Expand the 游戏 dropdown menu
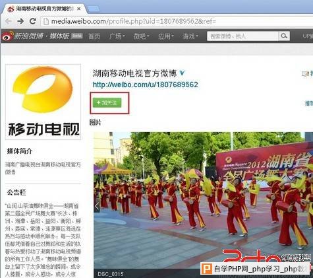Image resolution: width=313 pixels, height=278 pixels. (x=190, y=36)
